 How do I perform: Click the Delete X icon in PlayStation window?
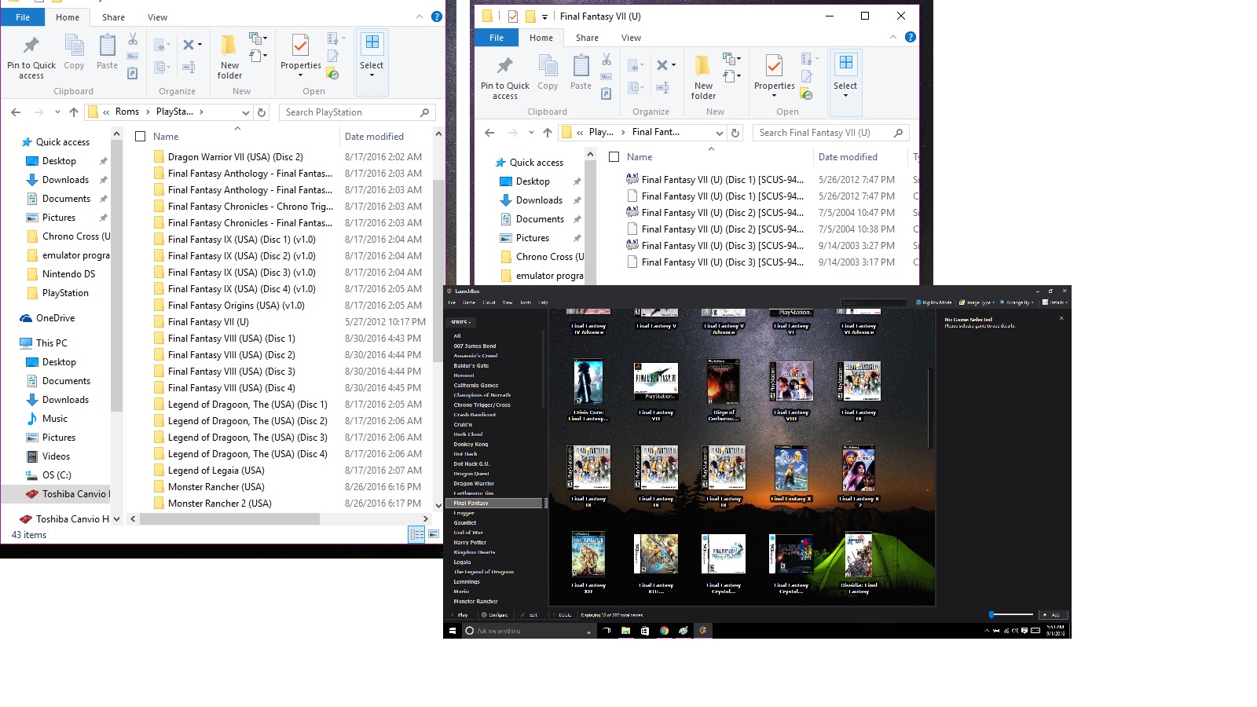[x=189, y=45]
